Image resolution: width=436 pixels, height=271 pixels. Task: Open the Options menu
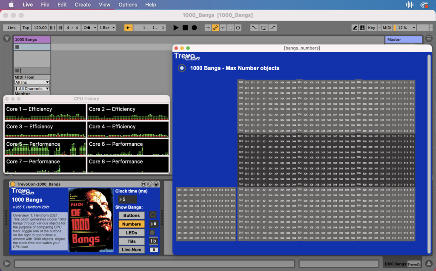[x=128, y=5]
